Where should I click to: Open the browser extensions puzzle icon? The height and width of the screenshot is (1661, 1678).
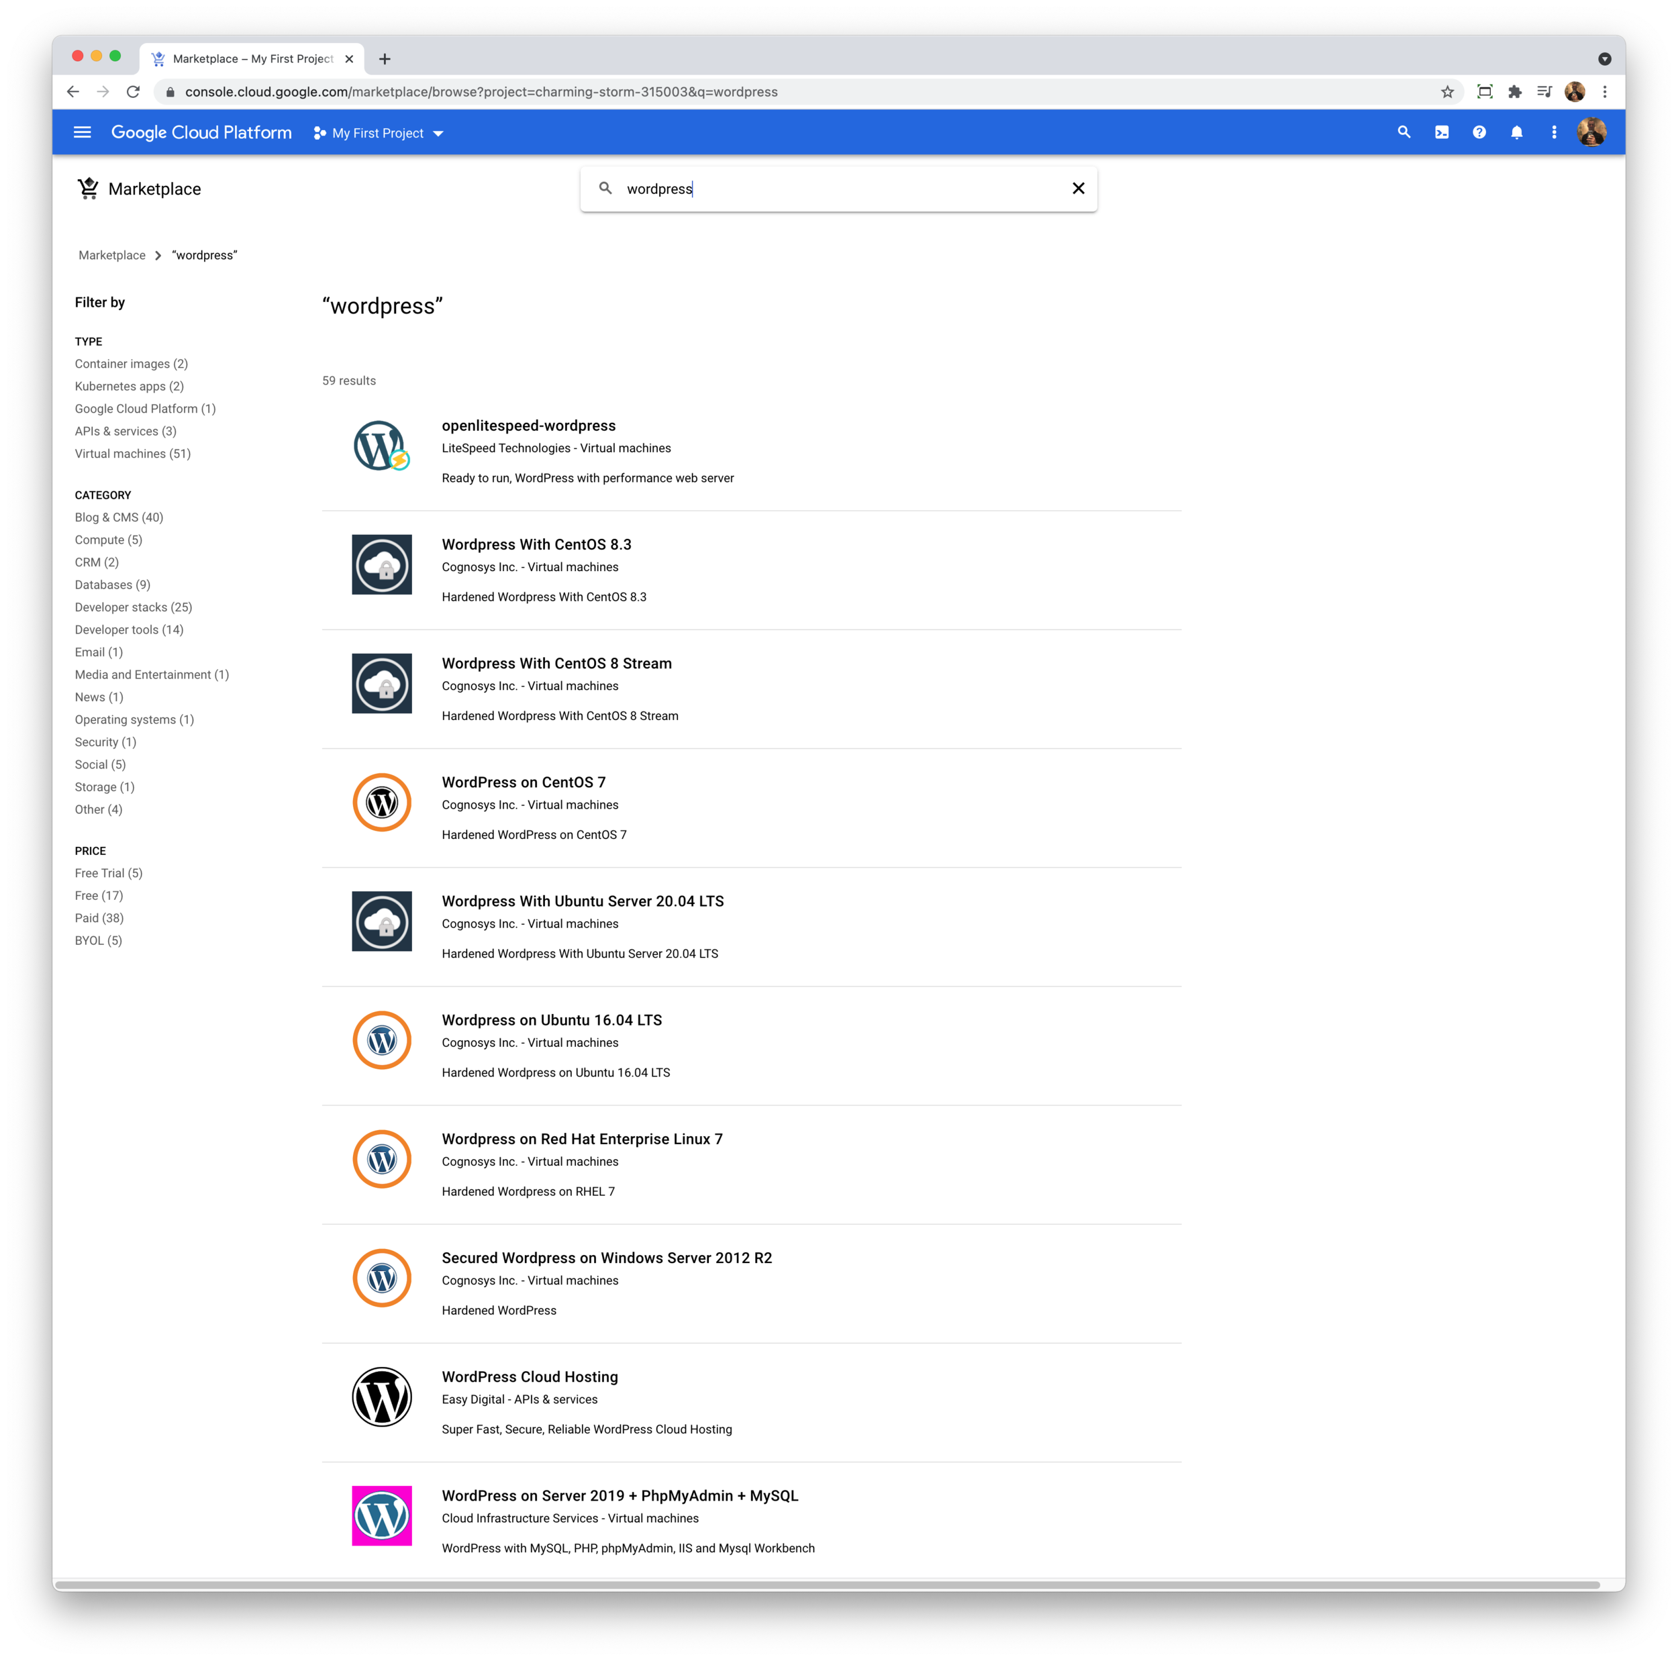coord(1515,92)
